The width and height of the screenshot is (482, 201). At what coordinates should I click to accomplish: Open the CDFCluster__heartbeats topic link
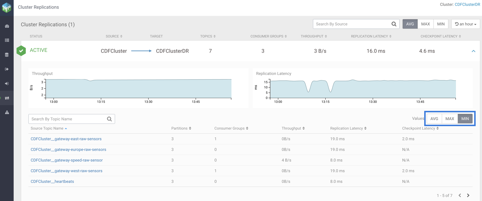pos(52,181)
